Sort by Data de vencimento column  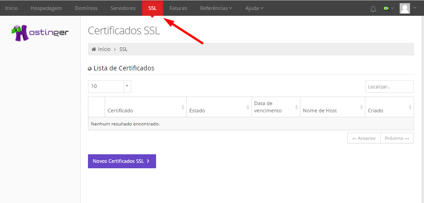(x=296, y=107)
